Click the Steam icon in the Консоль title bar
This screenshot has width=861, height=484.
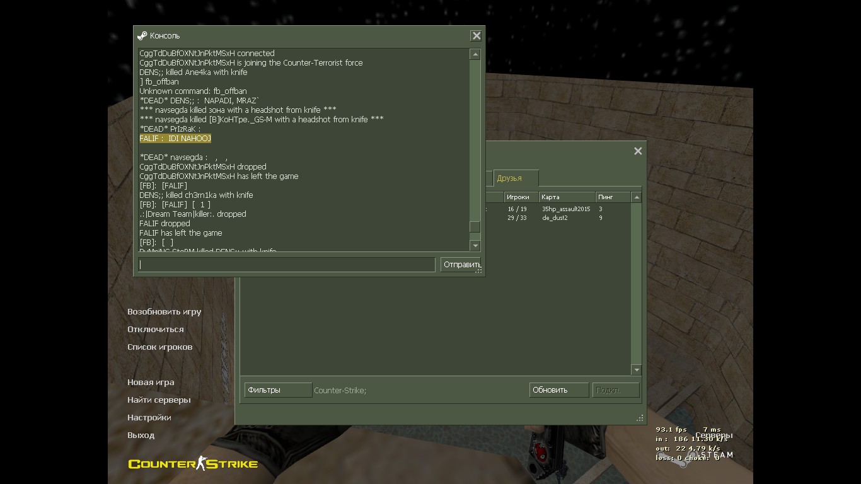(142, 36)
